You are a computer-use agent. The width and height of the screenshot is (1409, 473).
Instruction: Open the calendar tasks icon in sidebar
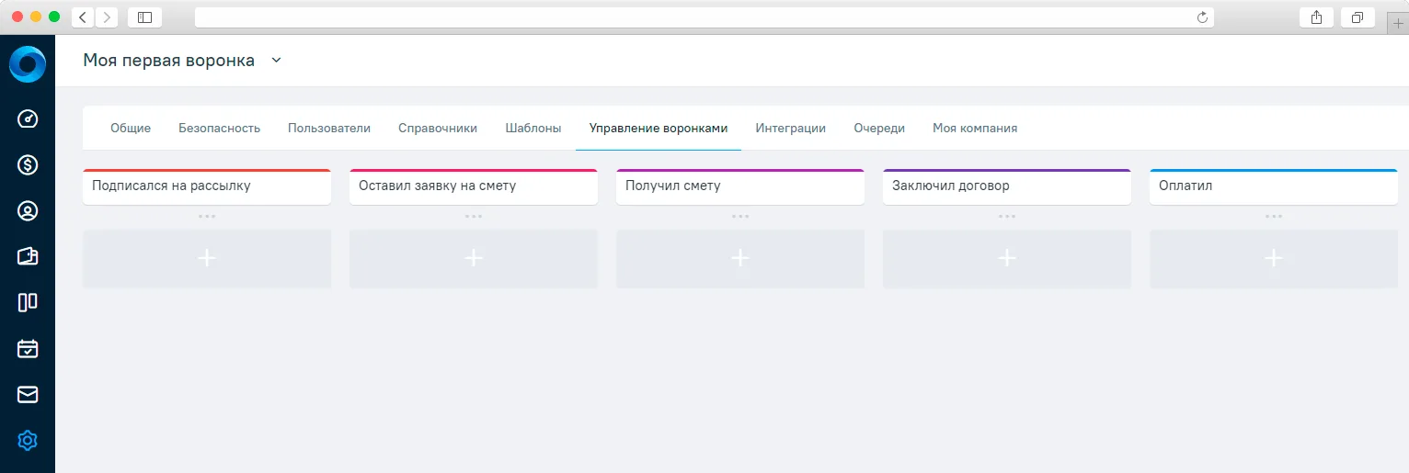[28, 349]
